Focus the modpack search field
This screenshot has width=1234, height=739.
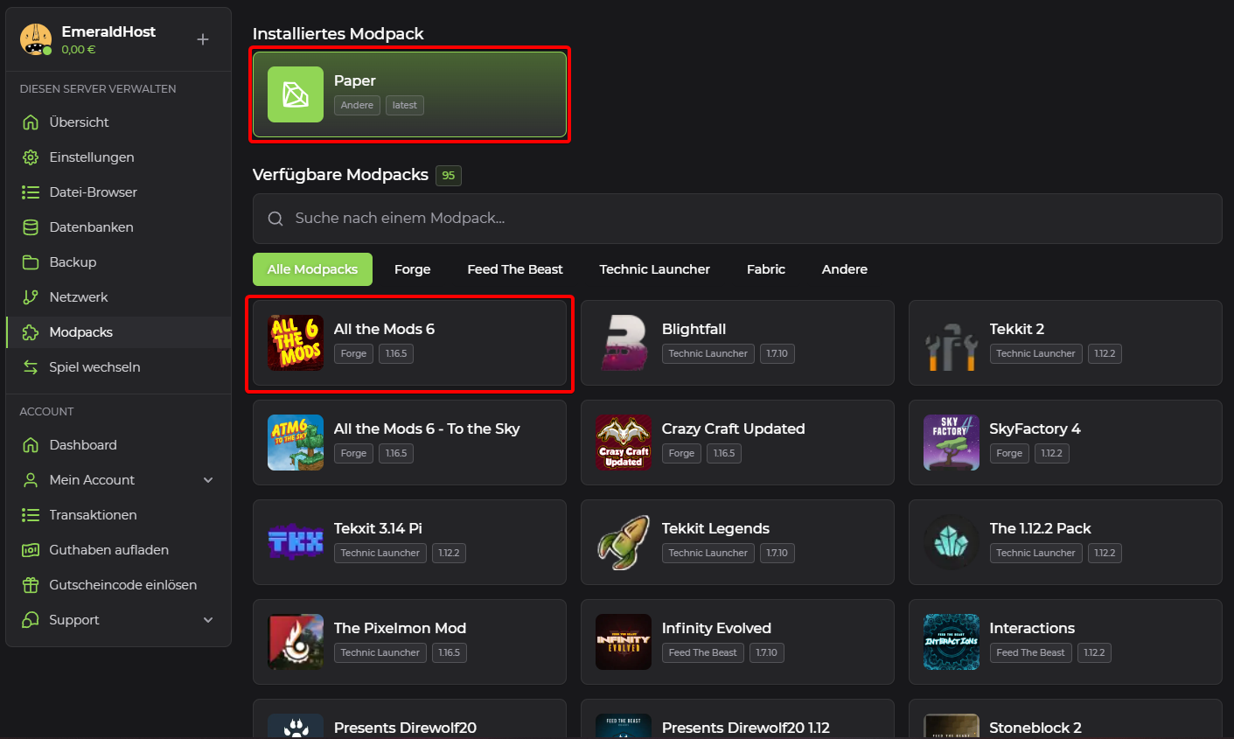[x=736, y=219]
